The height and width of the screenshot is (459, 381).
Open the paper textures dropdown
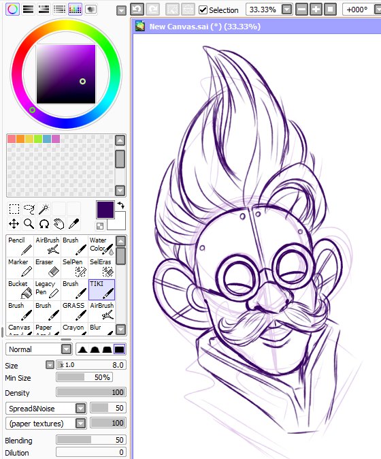point(81,423)
